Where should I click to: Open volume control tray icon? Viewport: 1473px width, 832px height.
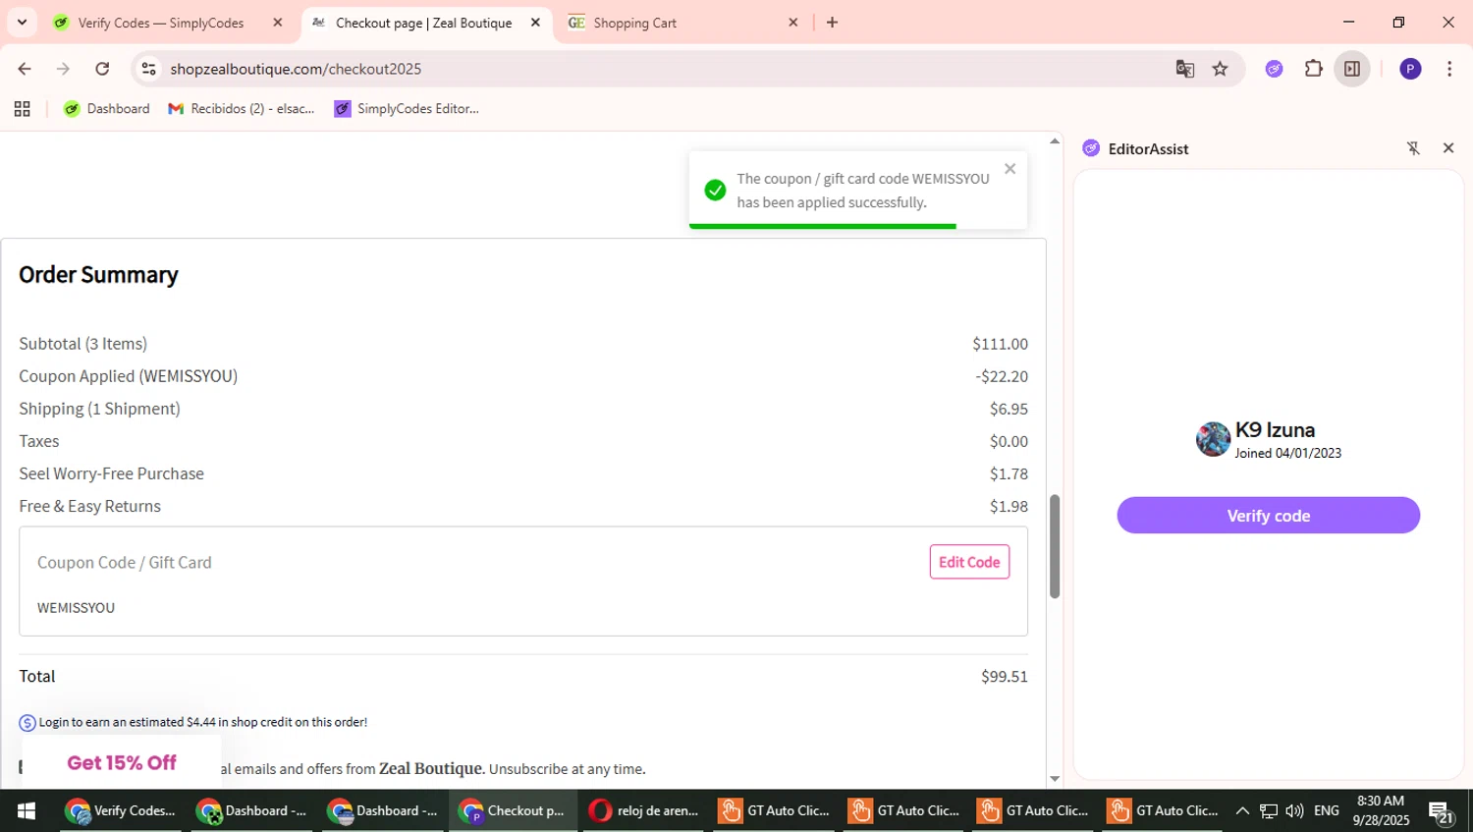click(x=1294, y=811)
